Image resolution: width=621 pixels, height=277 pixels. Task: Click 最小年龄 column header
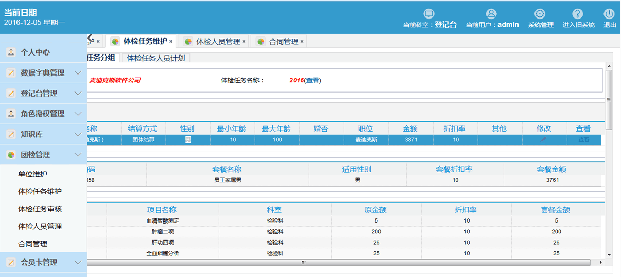point(232,128)
